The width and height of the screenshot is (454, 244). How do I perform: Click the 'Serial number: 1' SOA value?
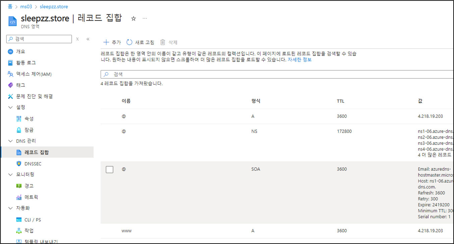[434, 217]
